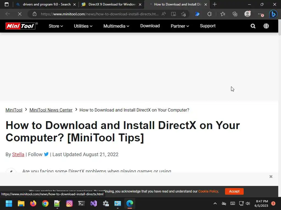Open the Favorites list icon
The width and height of the screenshot is (281, 210).
[223, 14]
